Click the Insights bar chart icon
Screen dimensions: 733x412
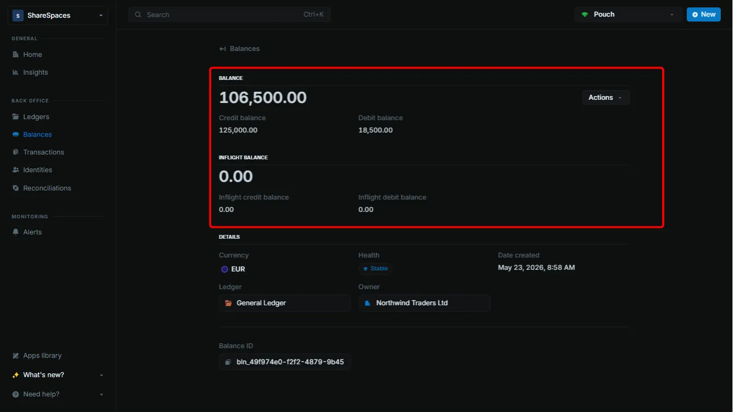tap(16, 72)
